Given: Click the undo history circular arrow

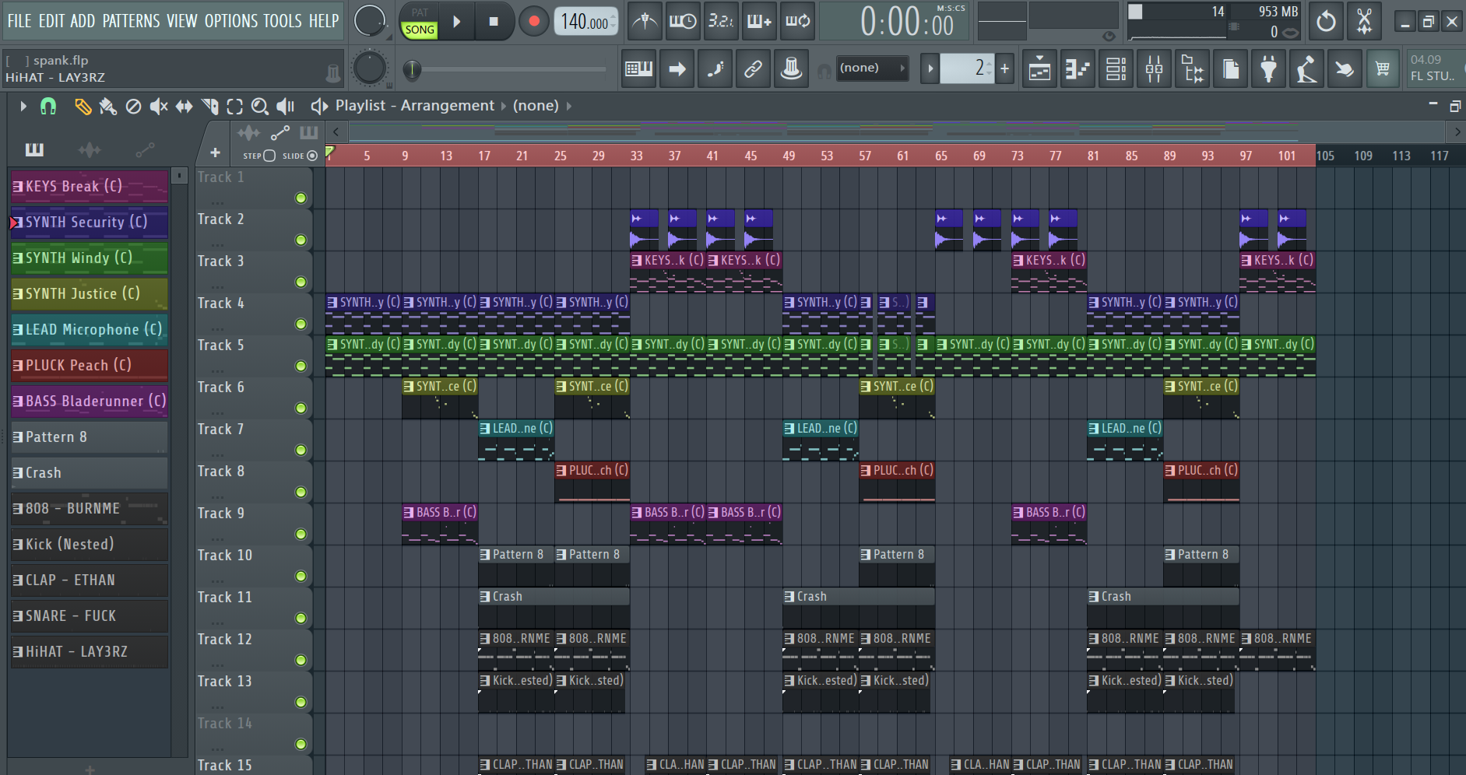Looking at the screenshot, I should coord(1326,22).
